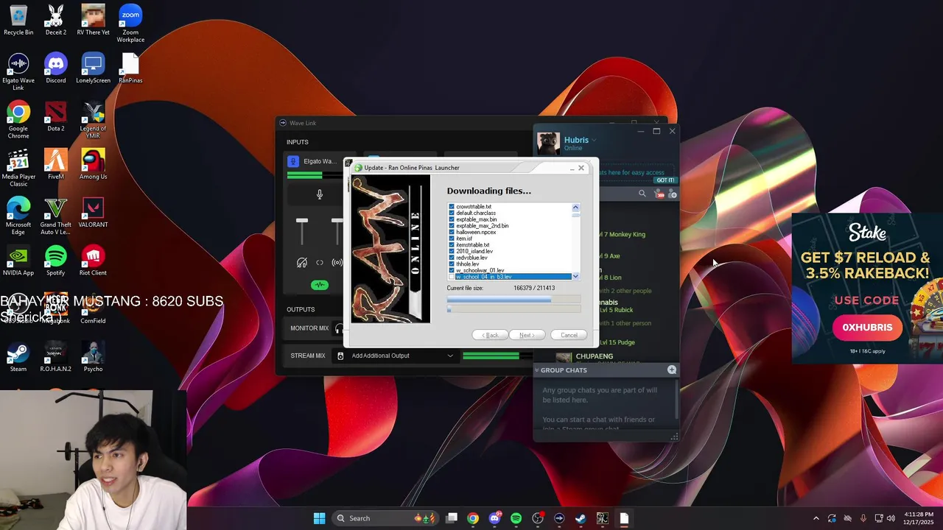Open the LonelyScreen desktop shortcut
Image resolution: width=943 pixels, height=530 pixels.
[x=93, y=68]
